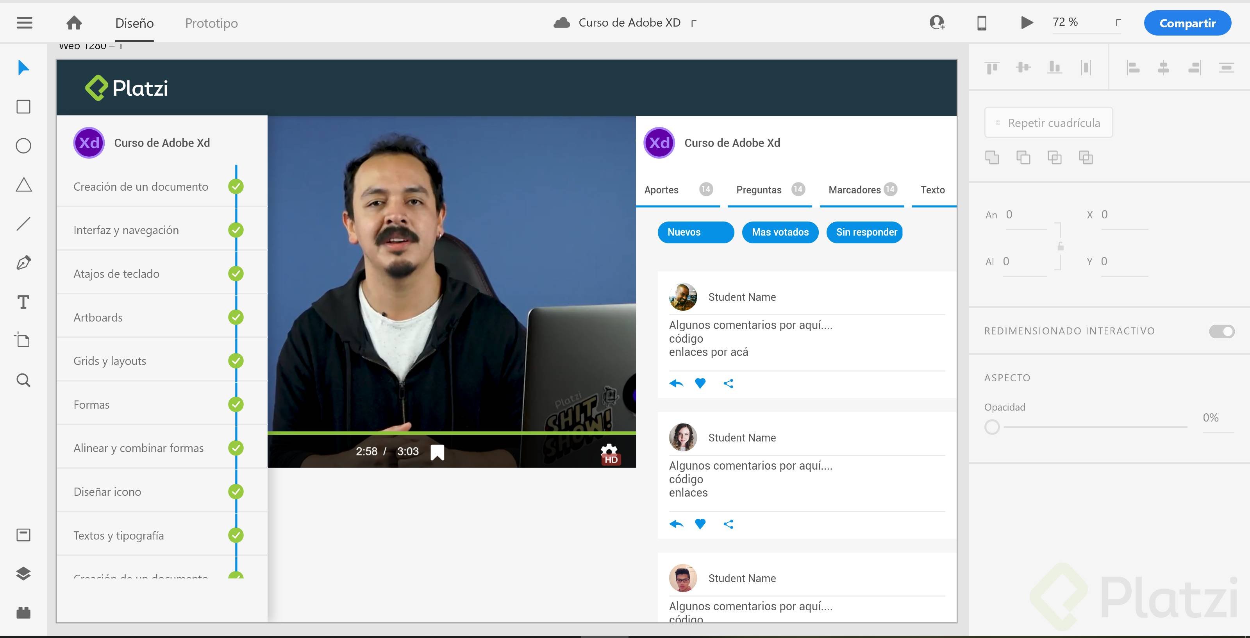
Task: Click the Compartir button
Action: 1187,23
